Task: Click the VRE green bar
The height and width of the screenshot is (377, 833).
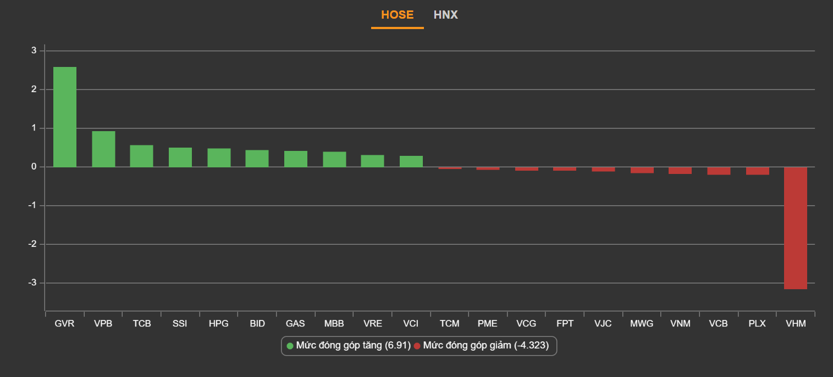Action: [x=373, y=161]
